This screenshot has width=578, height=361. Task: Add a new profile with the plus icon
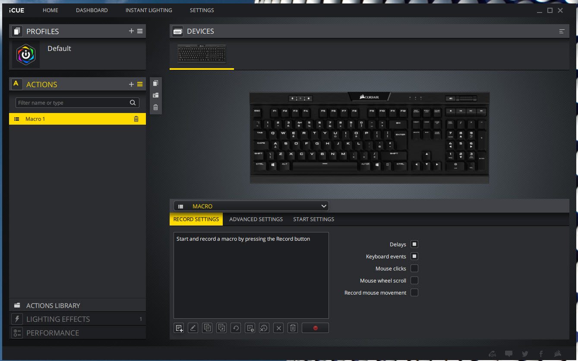(x=131, y=31)
